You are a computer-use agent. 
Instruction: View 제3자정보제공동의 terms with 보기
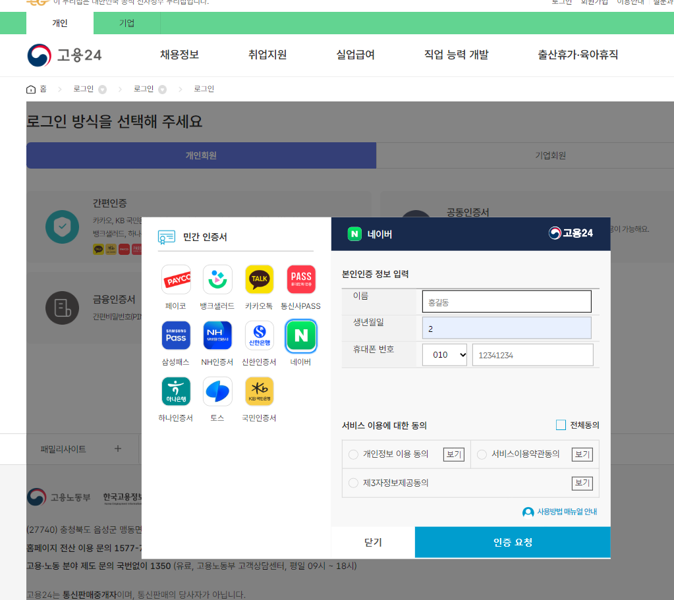(x=582, y=483)
